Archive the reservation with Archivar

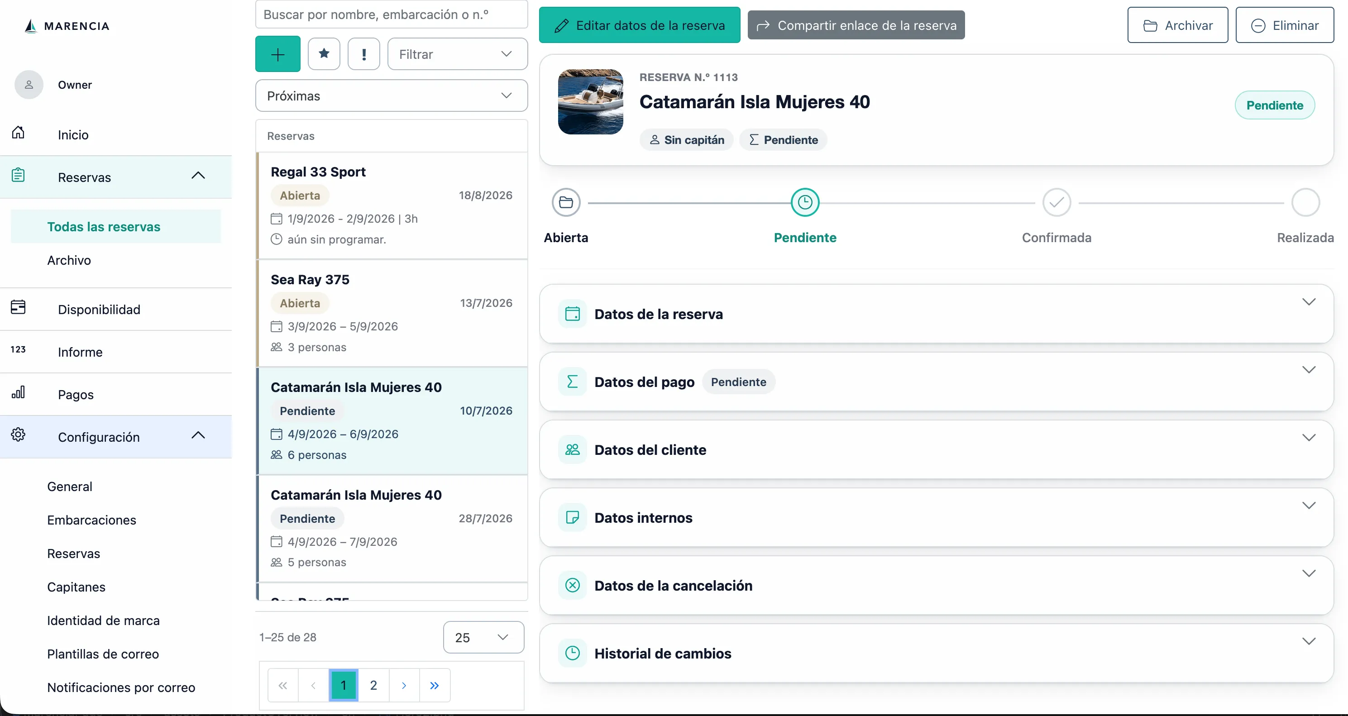1177,25
